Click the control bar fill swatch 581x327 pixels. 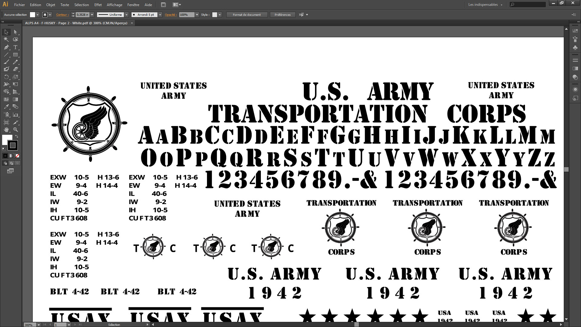(x=32, y=15)
